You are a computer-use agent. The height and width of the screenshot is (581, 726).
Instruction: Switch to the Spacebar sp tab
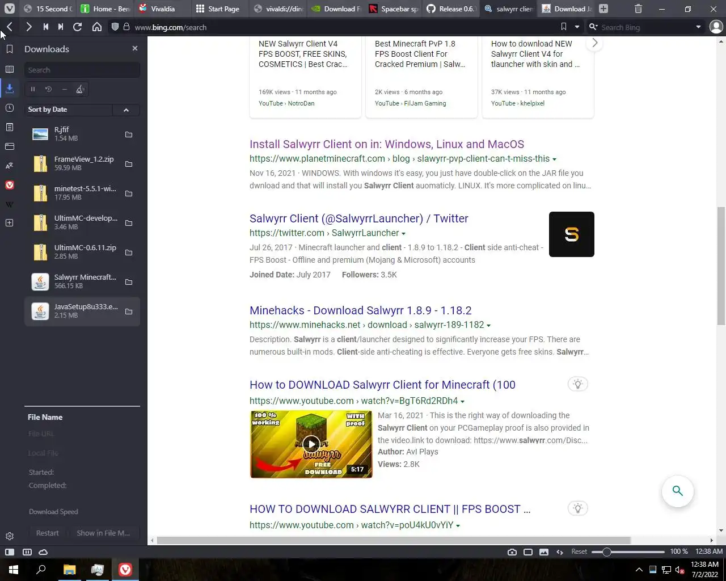pos(394,9)
